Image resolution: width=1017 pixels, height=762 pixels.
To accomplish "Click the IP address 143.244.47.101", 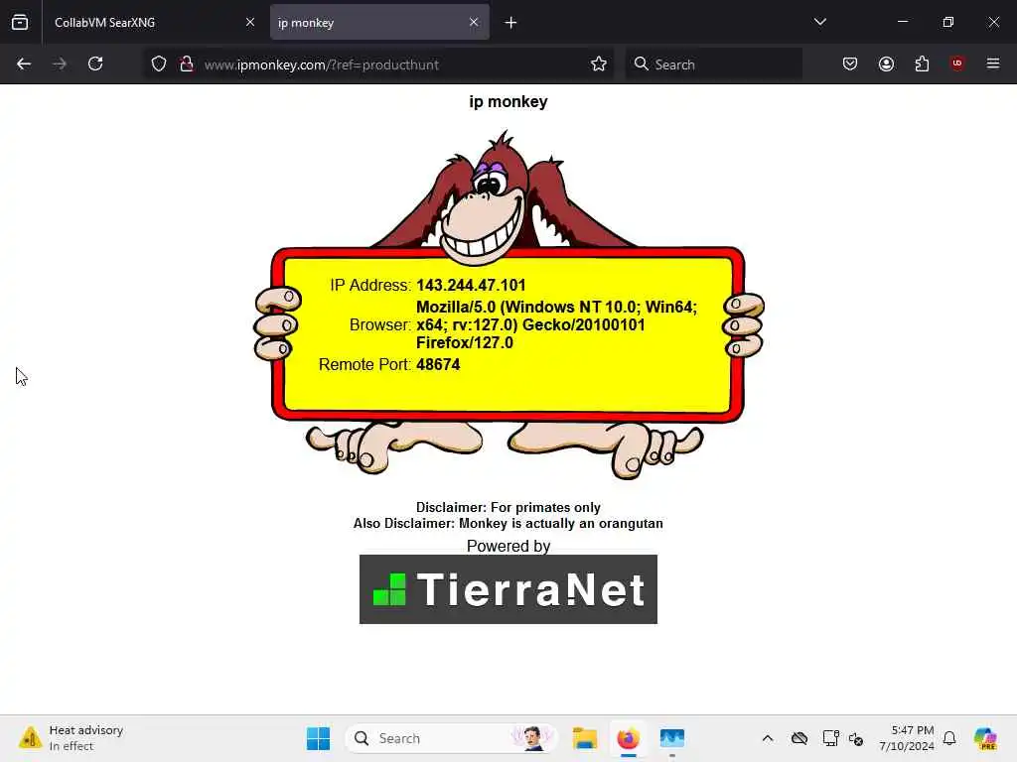I will [471, 285].
